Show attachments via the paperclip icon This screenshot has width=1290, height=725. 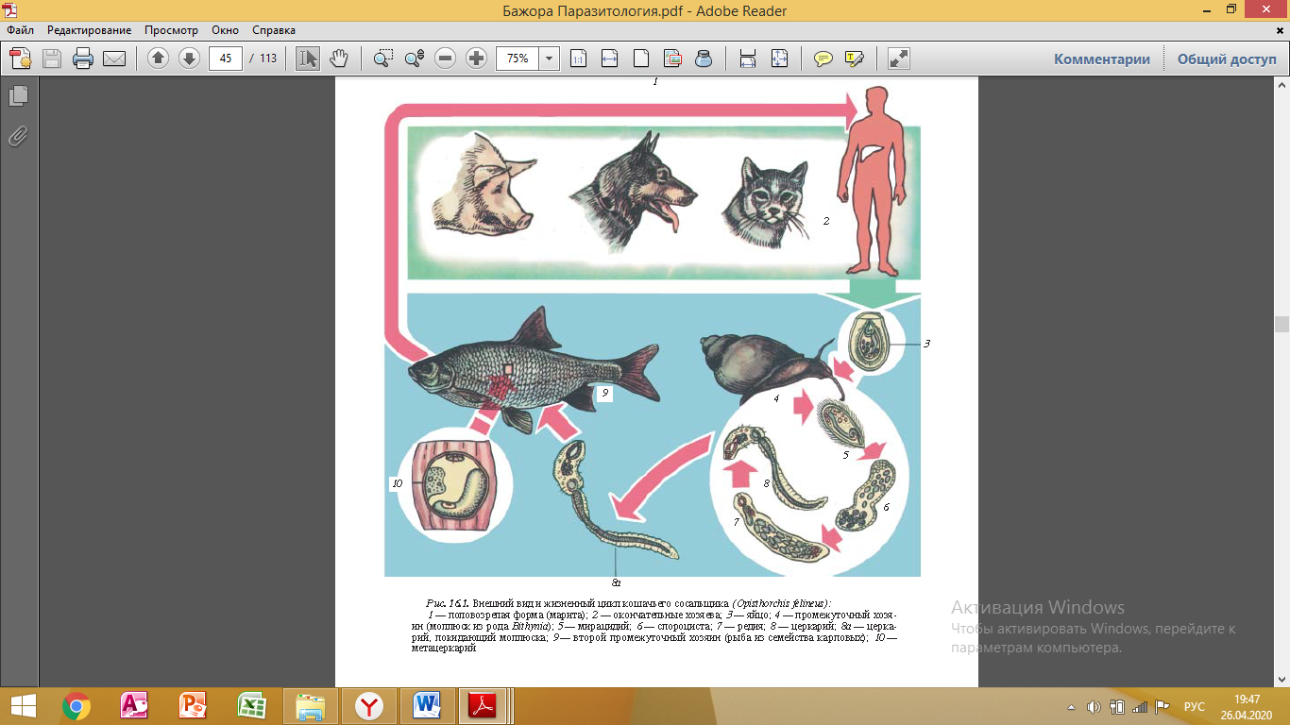[19, 136]
